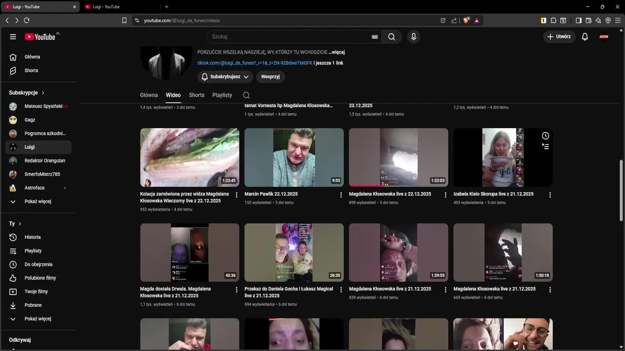Switch to the Playlisty channel tab
This screenshot has height=351, width=625.
point(222,95)
